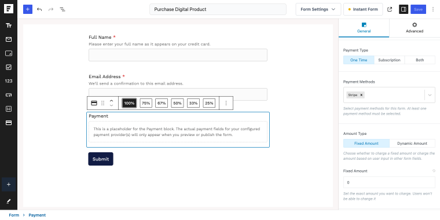
Task: Remove the Stripe payment method tag
Action: 361,95
